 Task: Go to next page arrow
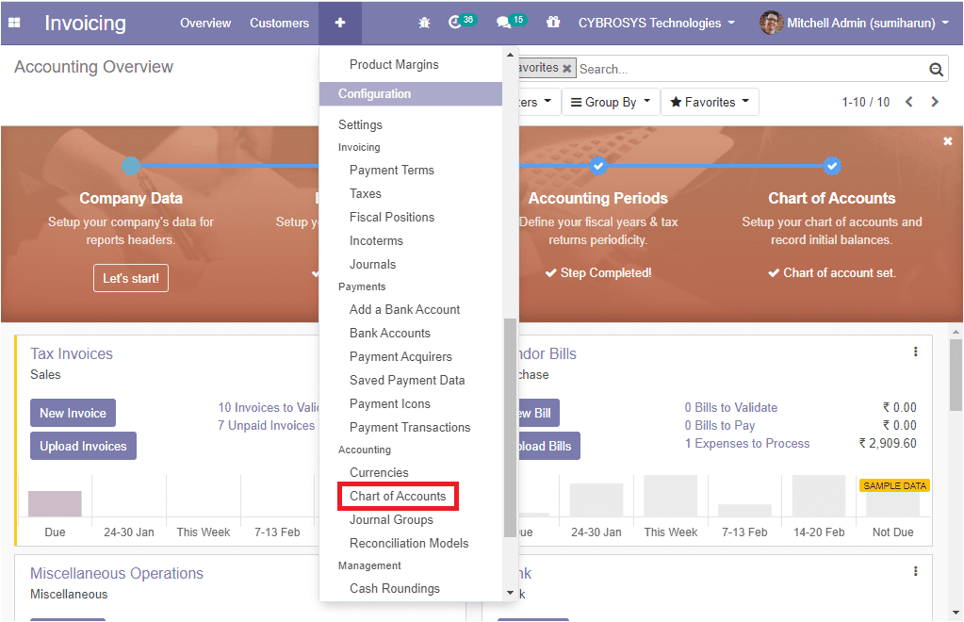pyautogui.click(x=935, y=102)
